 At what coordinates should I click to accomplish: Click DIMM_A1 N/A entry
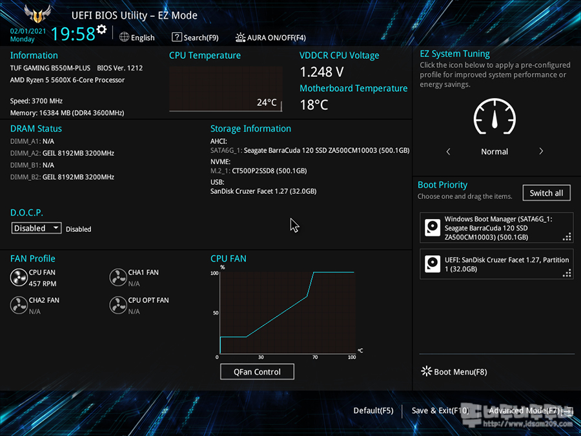[32, 141]
